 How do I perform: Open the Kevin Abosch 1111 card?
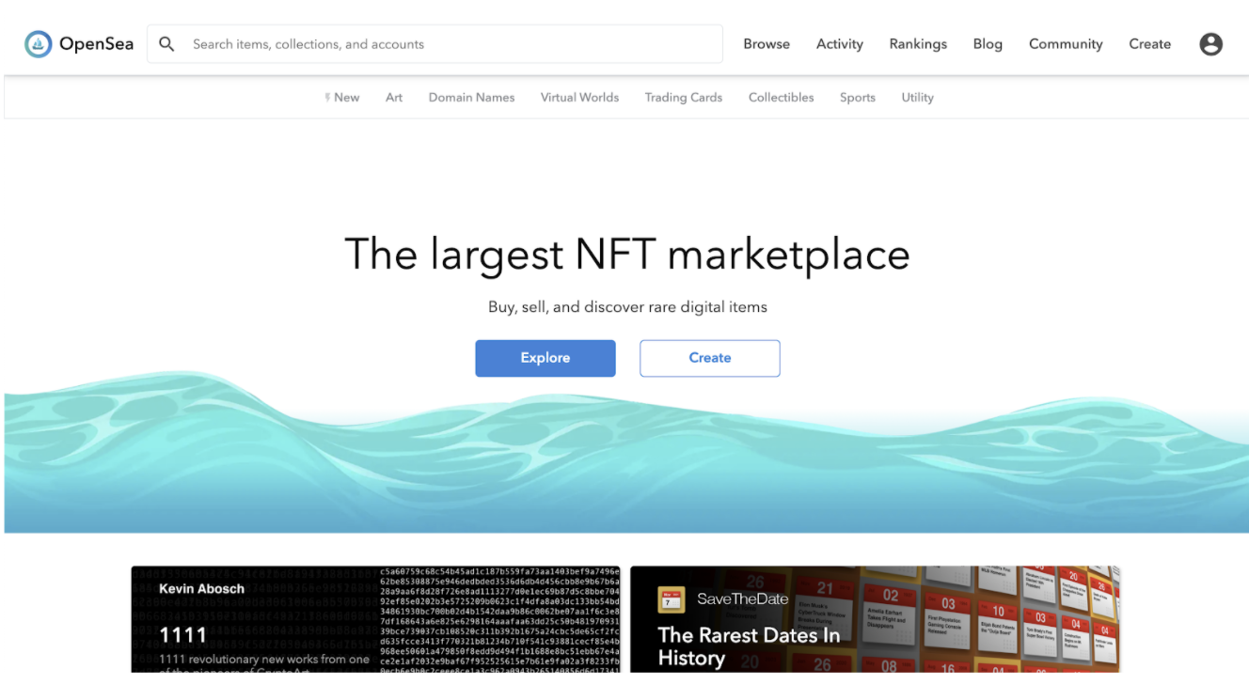375,620
